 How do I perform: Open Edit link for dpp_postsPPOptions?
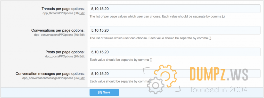[82, 57]
